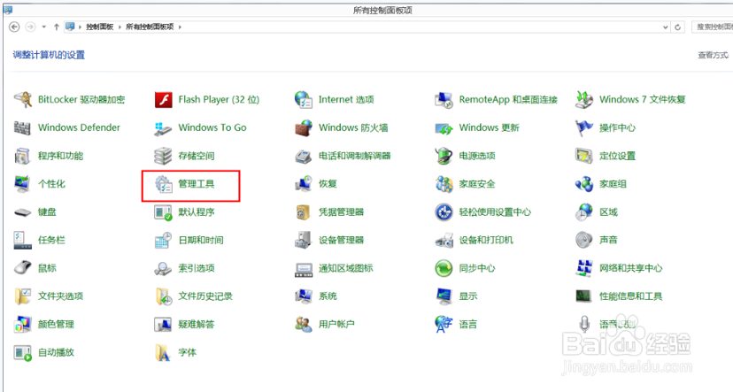
Task: Open the Windows 7 文件恢复 icon
Action: (584, 99)
